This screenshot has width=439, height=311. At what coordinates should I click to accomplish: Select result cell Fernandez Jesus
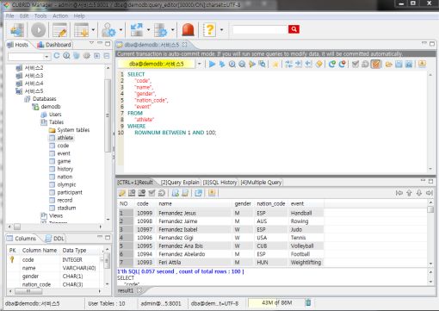(x=194, y=213)
